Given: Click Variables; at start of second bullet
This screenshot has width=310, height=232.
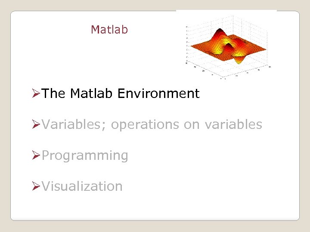Looking at the screenshot, I should [74, 125].
